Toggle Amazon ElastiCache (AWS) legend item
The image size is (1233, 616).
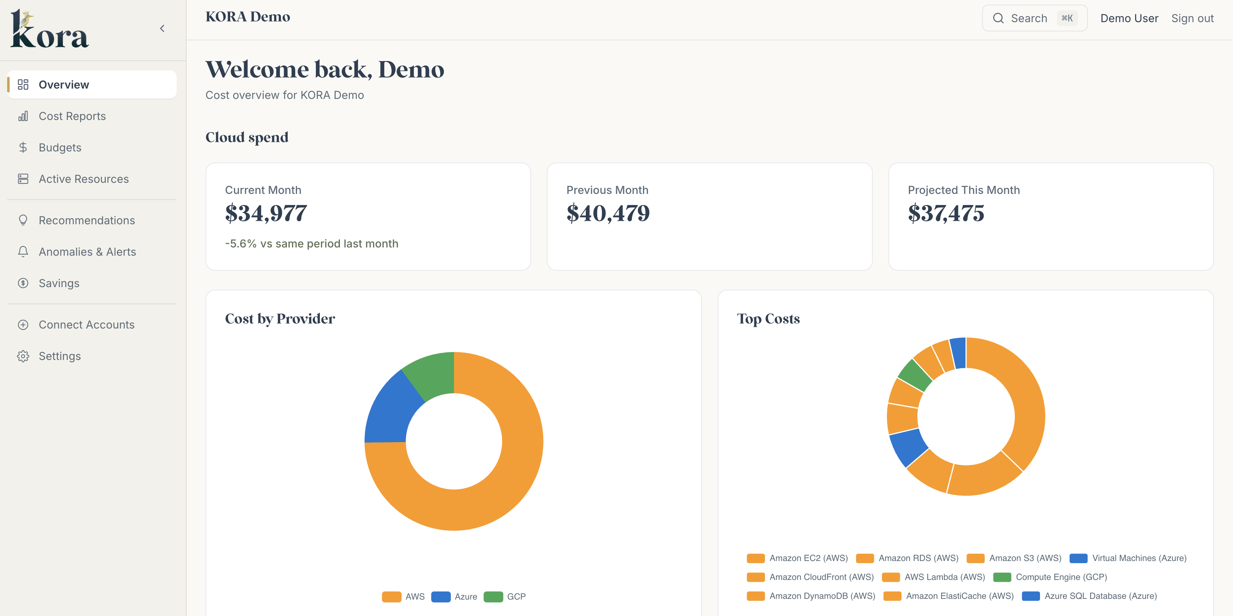(x=948, y=596)
